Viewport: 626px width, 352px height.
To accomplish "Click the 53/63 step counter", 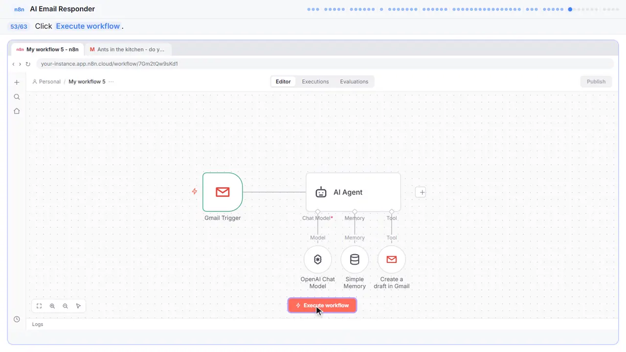I will point(19,26).
